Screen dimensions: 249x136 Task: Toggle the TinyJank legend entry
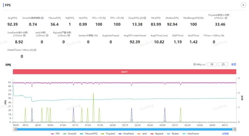click(x=108, y=134)
